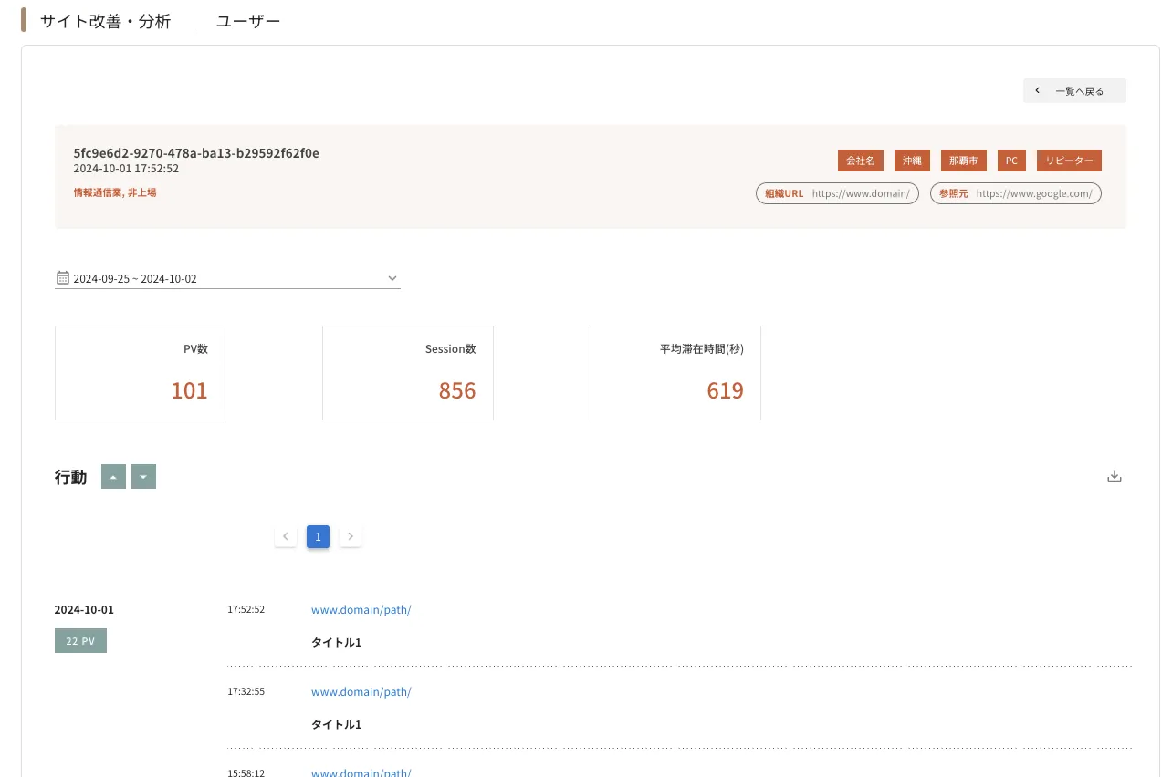
Task: Sort 行動 descending with the down arrow
Action: (143, 477)
